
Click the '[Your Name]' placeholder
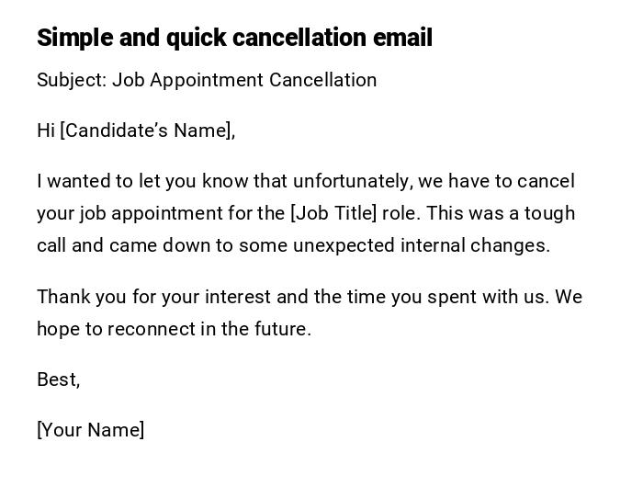pyautogui.click(x=90, y=430)
